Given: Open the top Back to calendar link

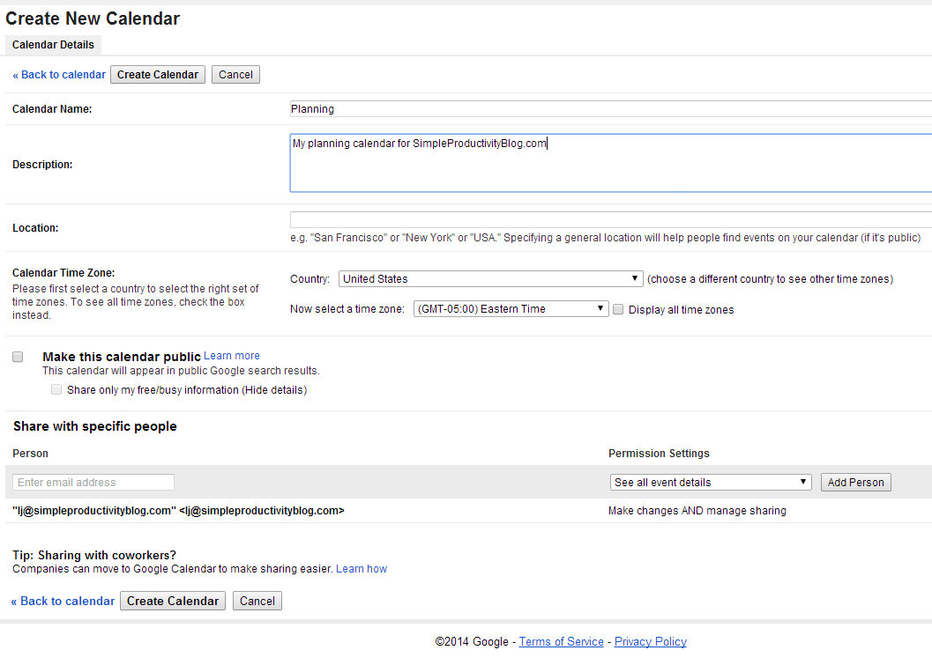Looking at the screenshot, I should (59, 75).
